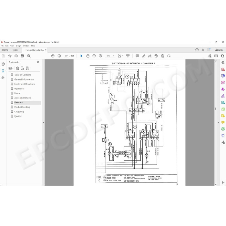The width and height of the screenshot is (226, 226).
Task: Open the Protect shield tool
Action: point(223,136)
